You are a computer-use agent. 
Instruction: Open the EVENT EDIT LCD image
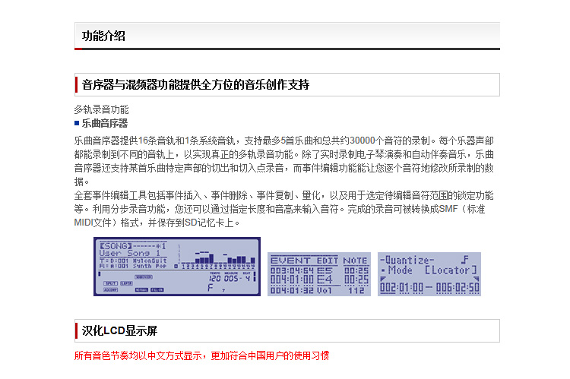(x=319, y=274)
